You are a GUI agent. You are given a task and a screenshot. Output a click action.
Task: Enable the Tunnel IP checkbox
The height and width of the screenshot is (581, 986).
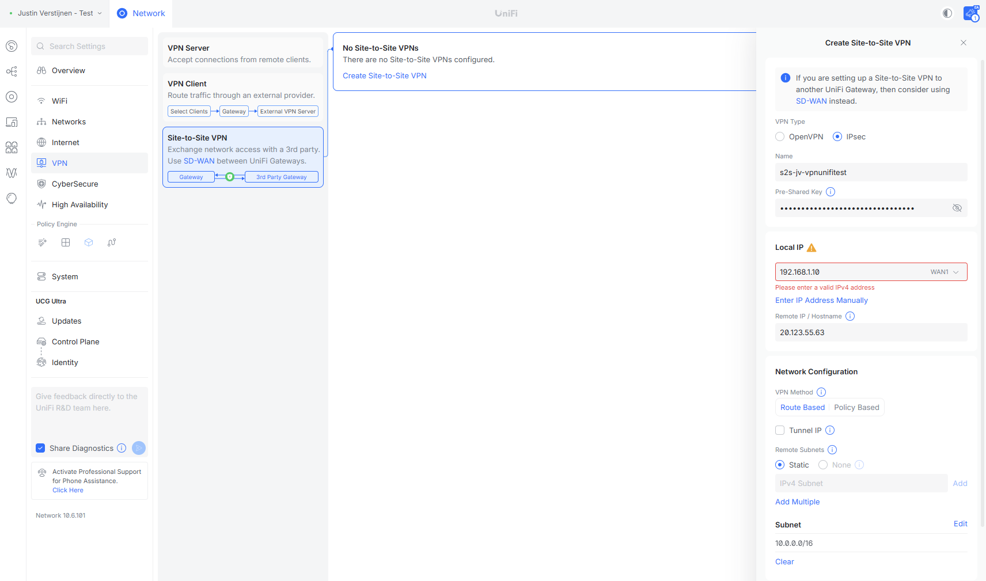pos(780,430)
